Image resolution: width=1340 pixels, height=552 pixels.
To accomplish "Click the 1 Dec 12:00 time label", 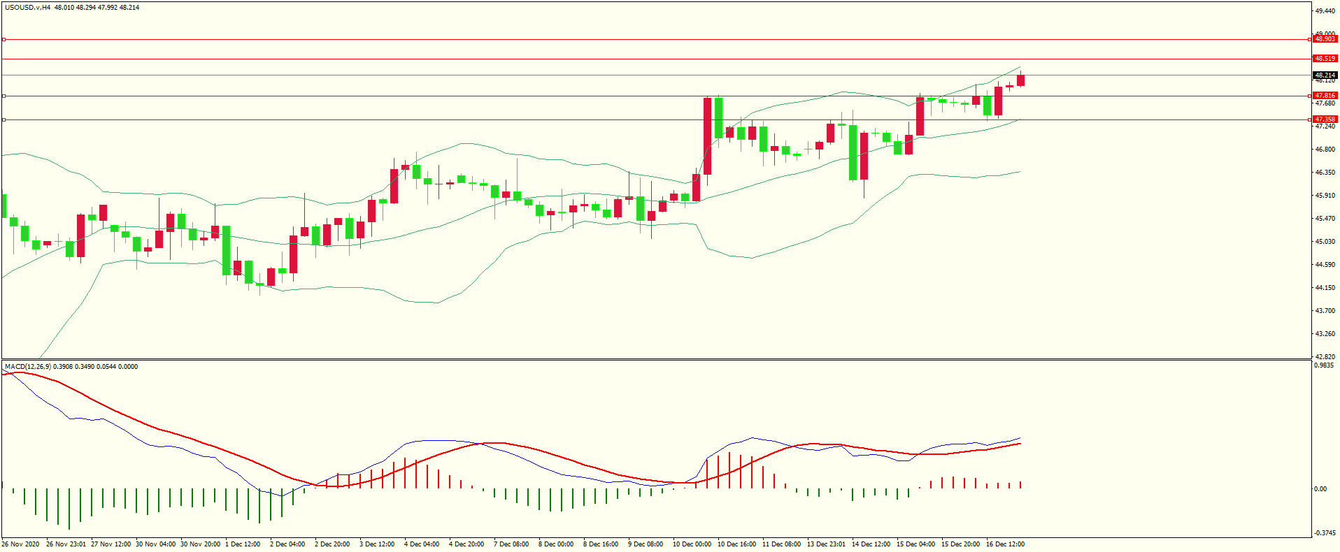I will click(x=243, y=544).
